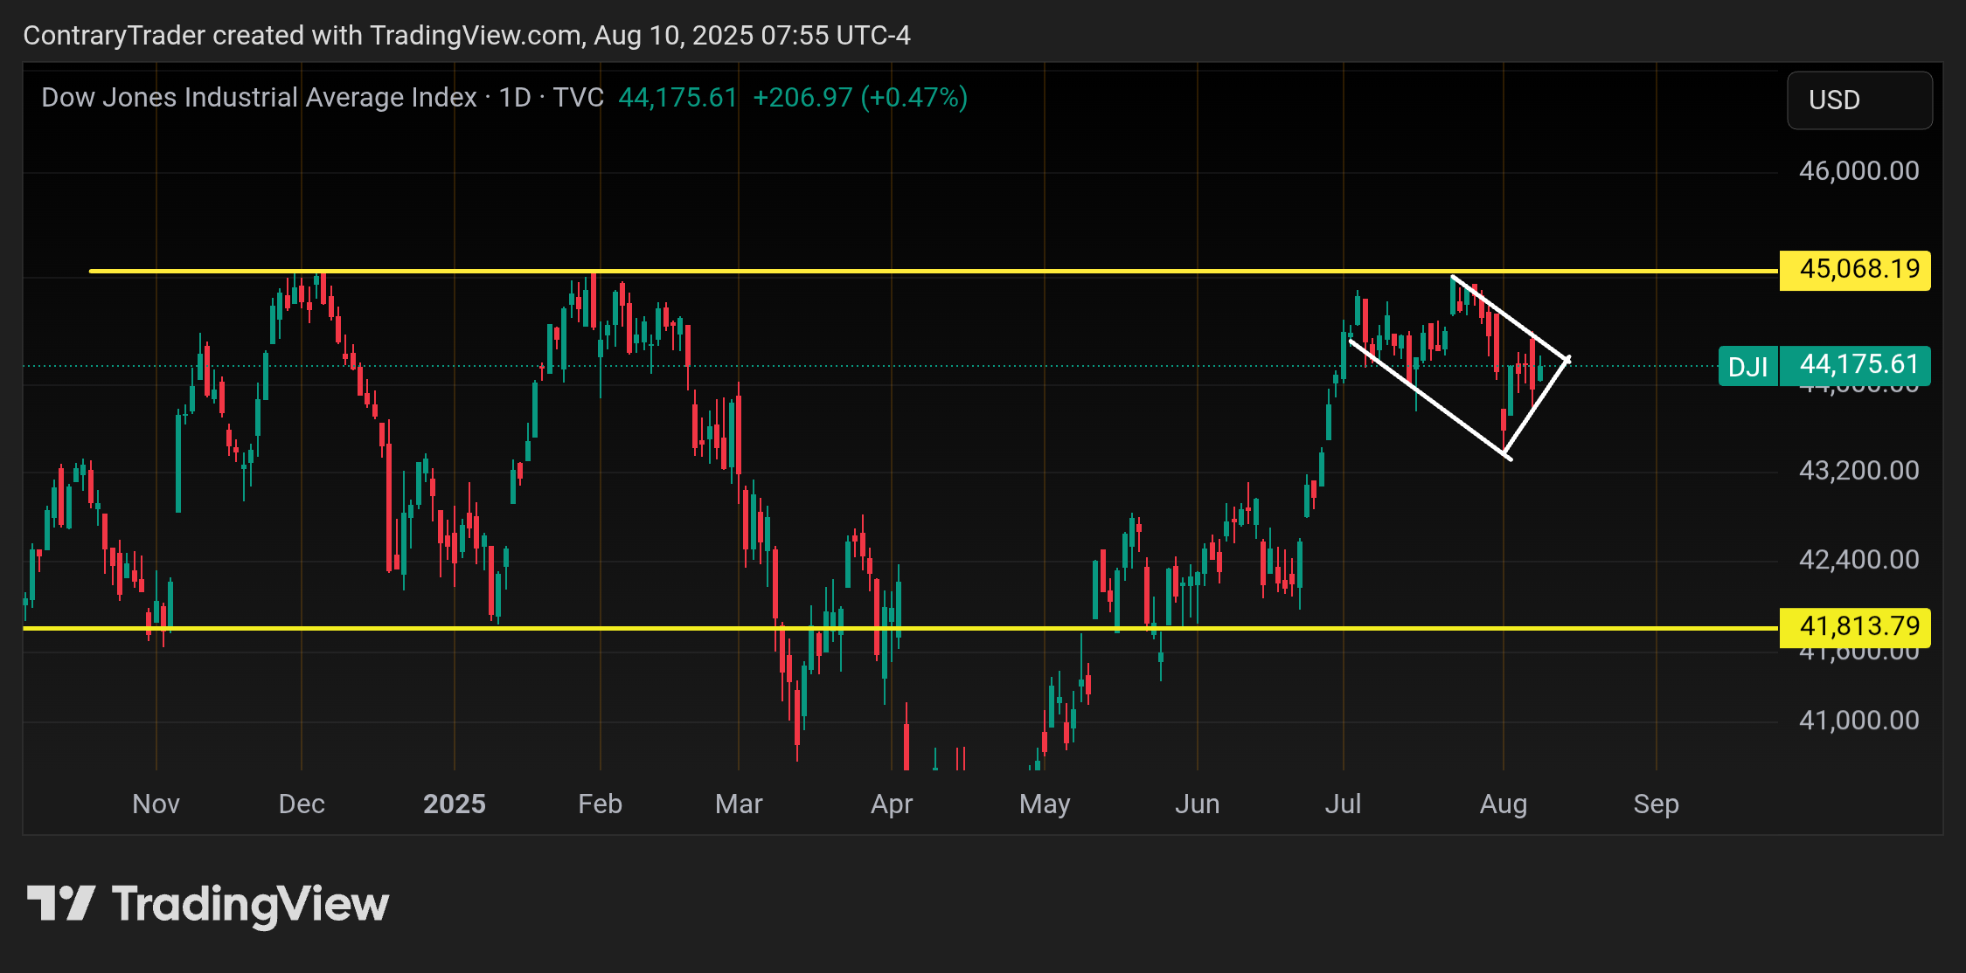Image resolution: width=1966 pixels, height=973 pixels.
Task: Click the USD currency button
Action: pos(1859,100)
